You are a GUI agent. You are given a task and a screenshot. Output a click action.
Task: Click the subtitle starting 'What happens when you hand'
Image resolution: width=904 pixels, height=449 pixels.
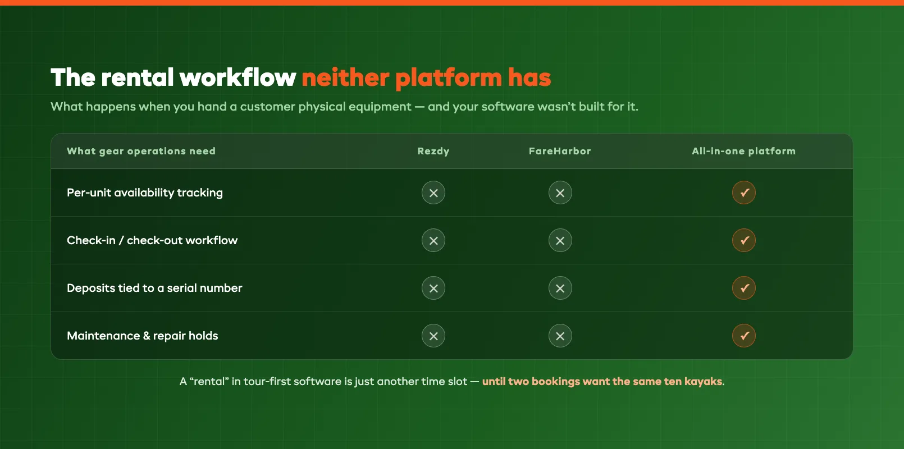coord(344,107)
